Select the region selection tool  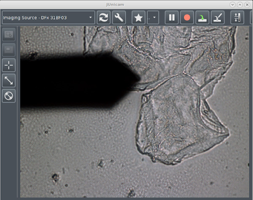(9, 35)
